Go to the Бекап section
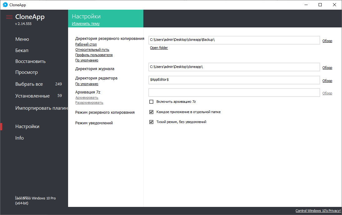The width and height of the screenshot is (342, 215). tap(22, 50)
